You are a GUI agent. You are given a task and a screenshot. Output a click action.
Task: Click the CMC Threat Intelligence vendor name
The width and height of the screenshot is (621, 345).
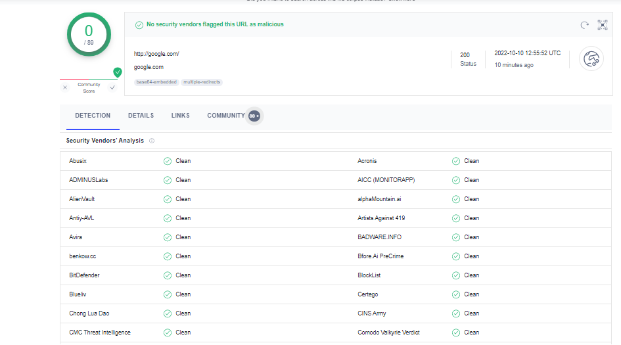(x=100, y=333)
